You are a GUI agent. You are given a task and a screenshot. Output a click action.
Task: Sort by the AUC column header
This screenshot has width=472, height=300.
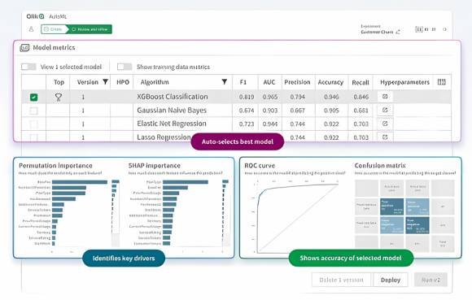click(269, 82)
